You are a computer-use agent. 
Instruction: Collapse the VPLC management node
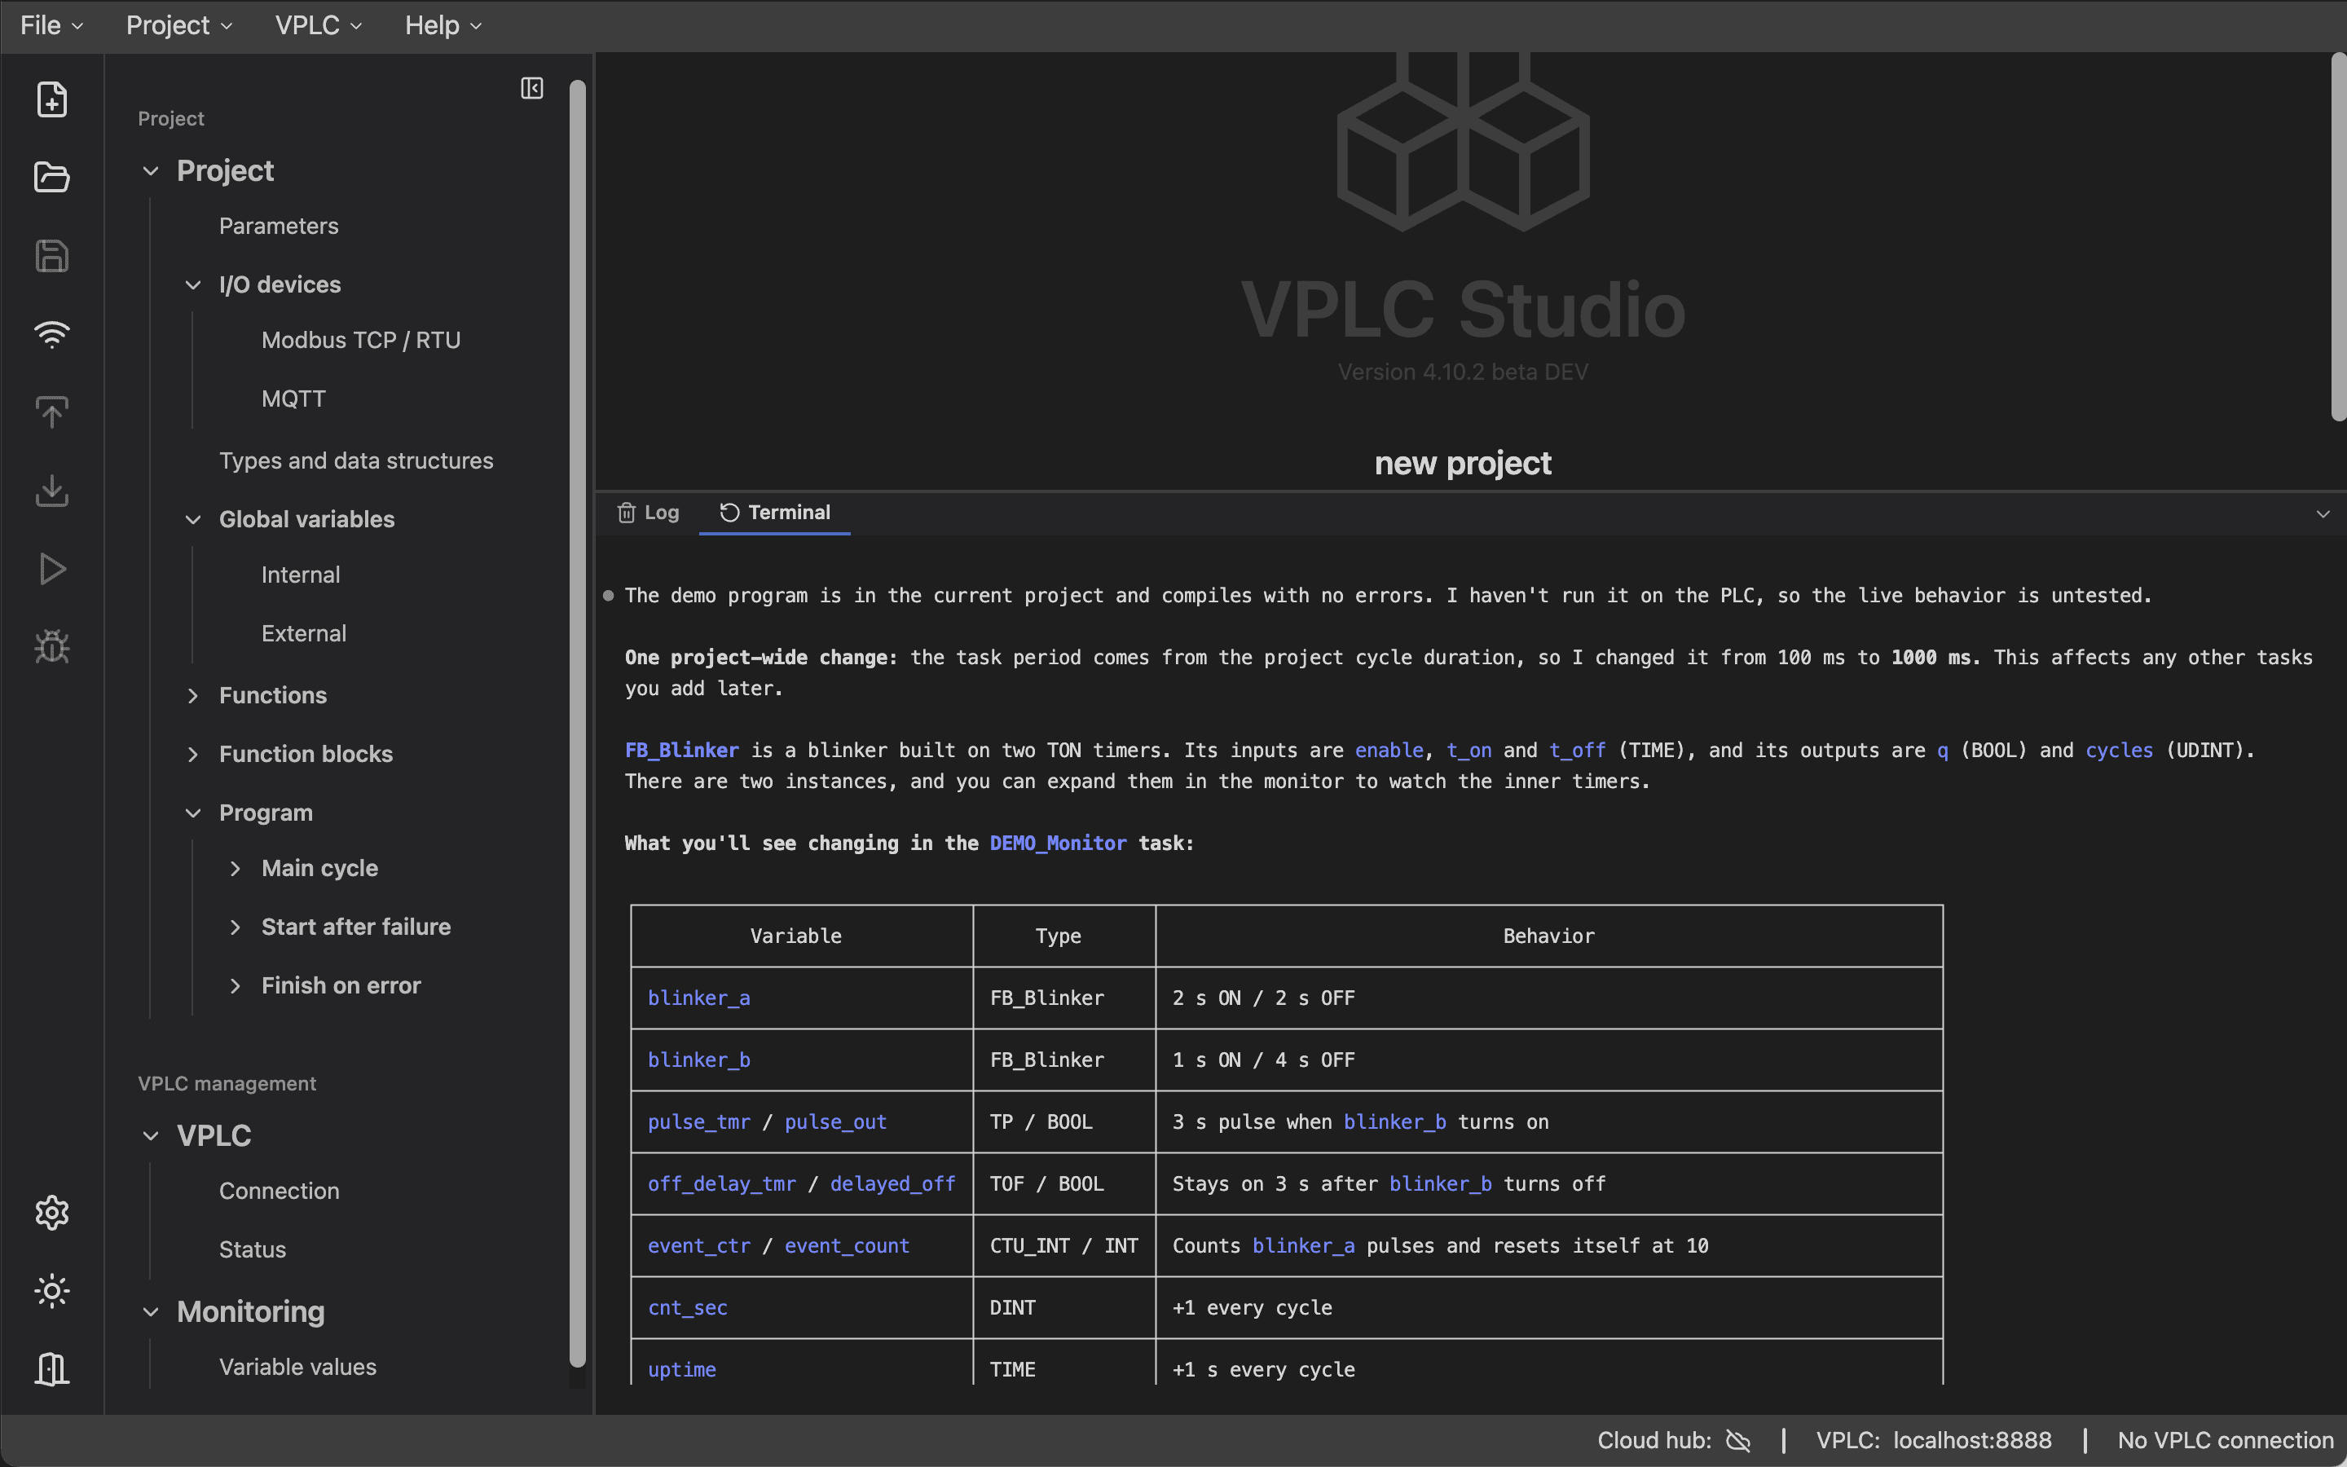[150, 1135]
